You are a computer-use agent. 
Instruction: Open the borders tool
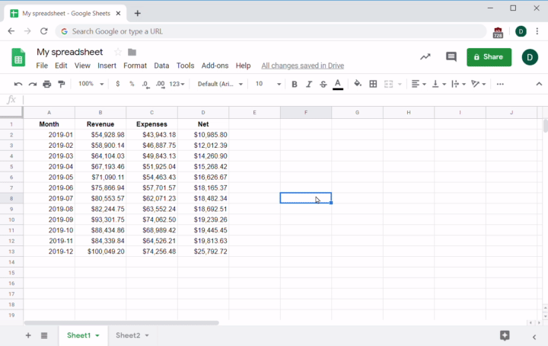click(373, 84)
